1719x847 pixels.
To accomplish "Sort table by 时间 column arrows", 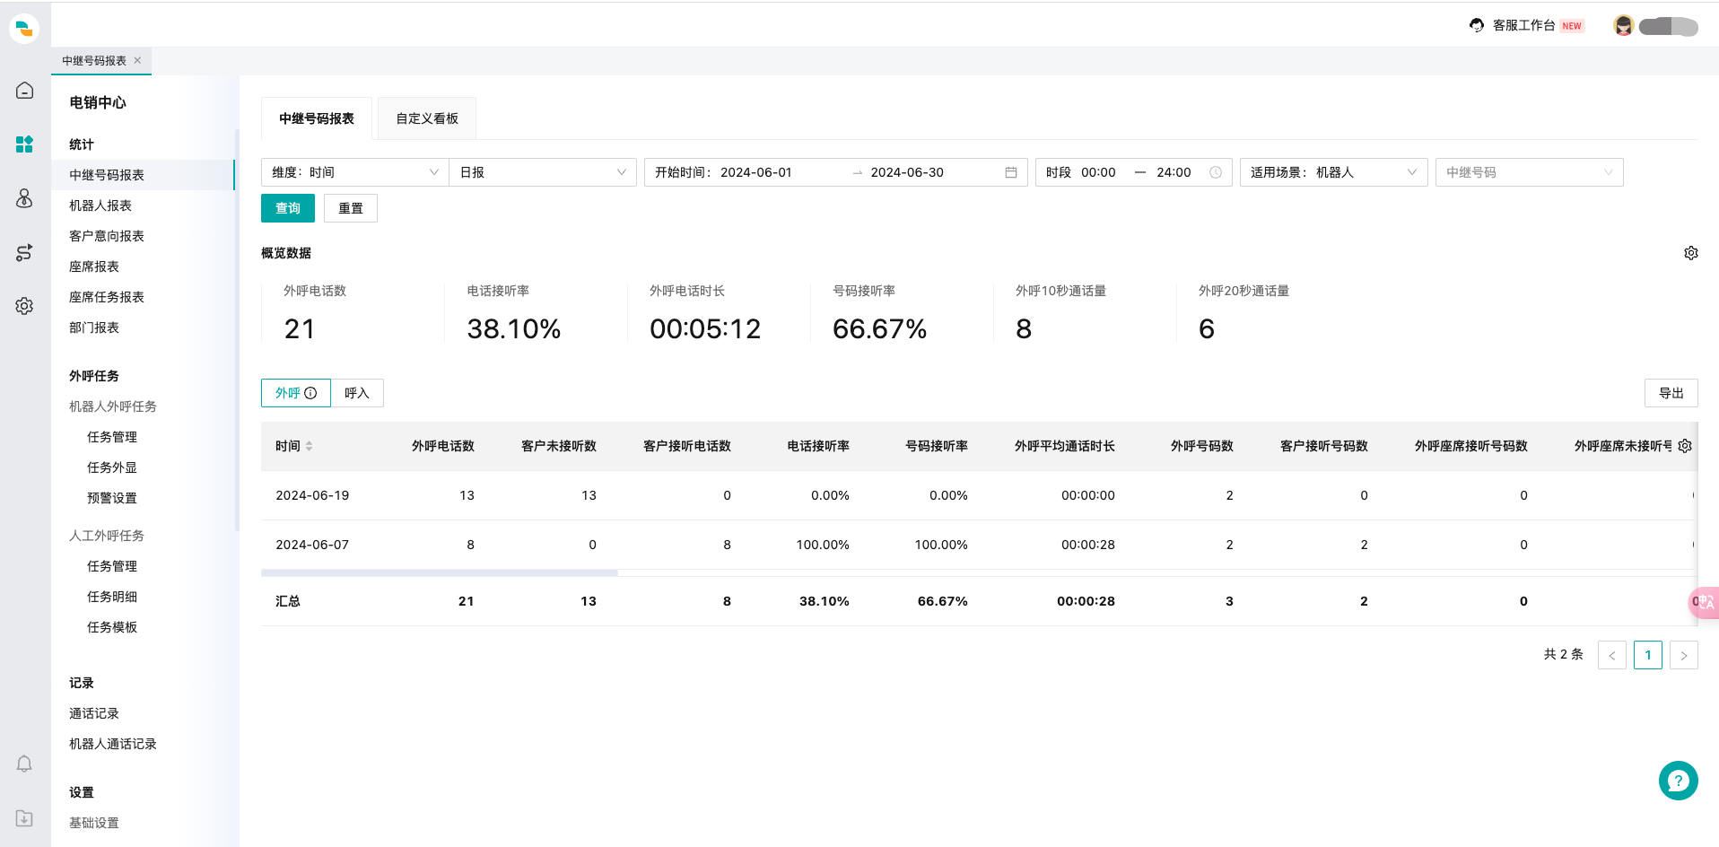I will [309, 446].
